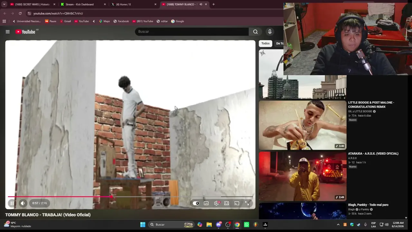Turn on subtitles with the captions icon
The image size is (412, 232).
coord(206,203)
